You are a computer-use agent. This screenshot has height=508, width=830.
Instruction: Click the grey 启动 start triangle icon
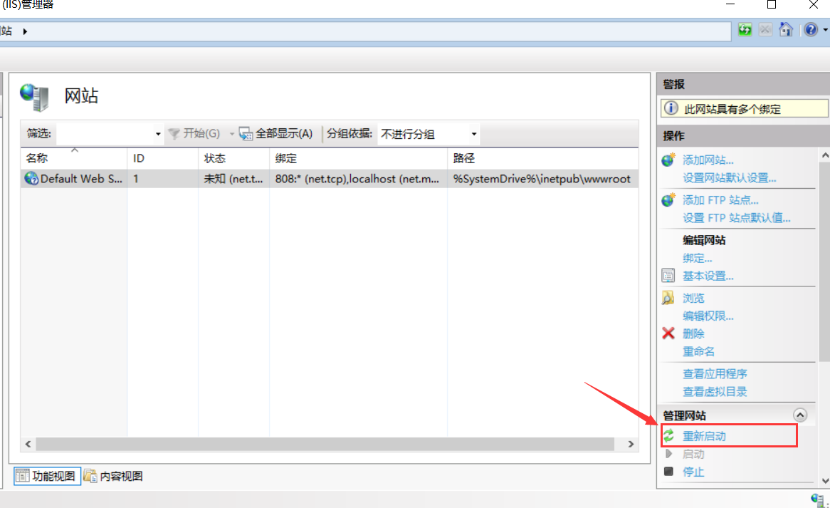(x=669, y=453)
